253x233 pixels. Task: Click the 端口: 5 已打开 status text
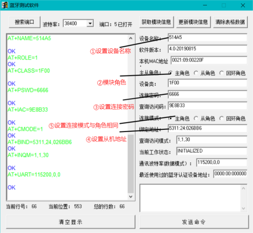click(x=116, y=25)
